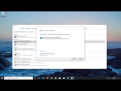The height and width of the screenshot is (91, 121).
Task: Open the Privacy statement link
Action: [x=44, y=55]
